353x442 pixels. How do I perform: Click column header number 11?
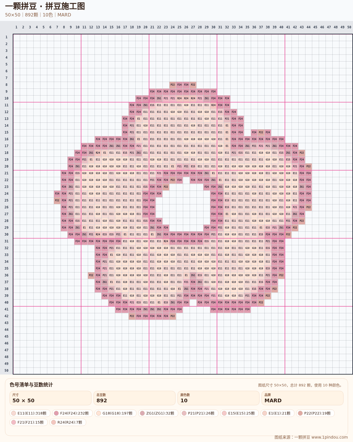click(84, 27)
